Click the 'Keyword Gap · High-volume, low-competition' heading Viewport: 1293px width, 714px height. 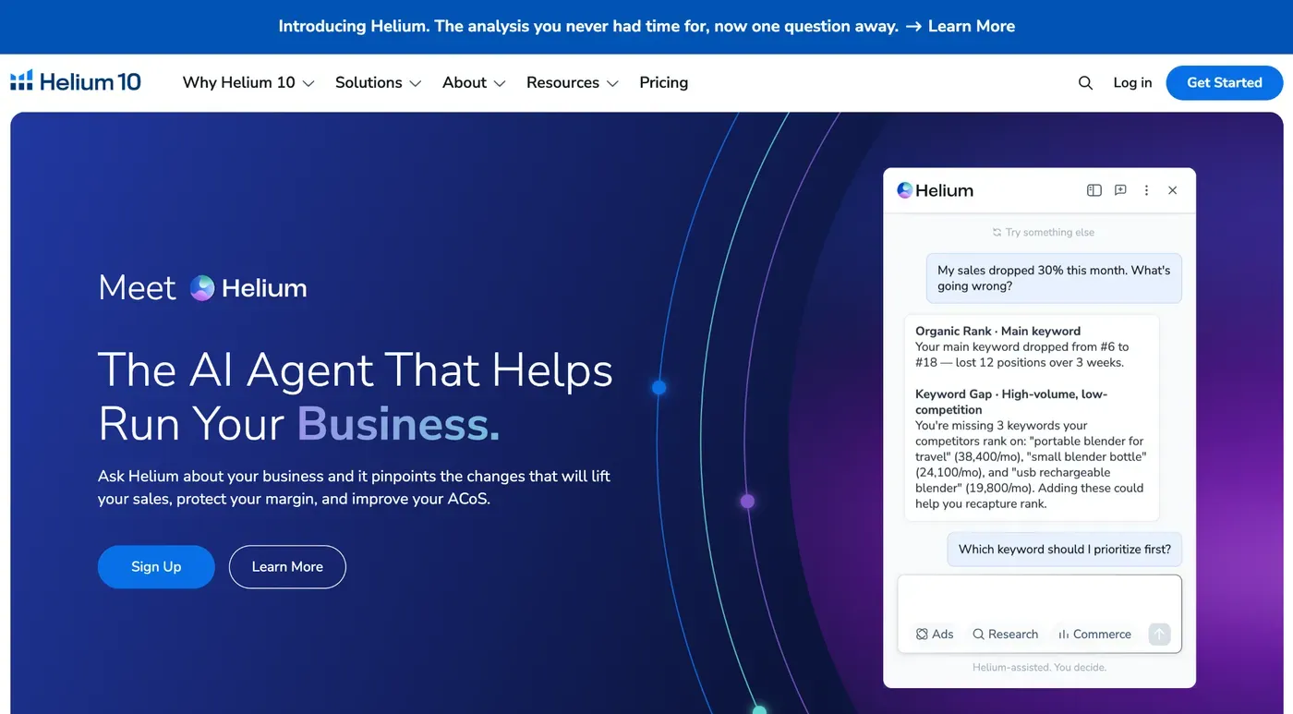pyautogui.click(x=1011, y=402)
